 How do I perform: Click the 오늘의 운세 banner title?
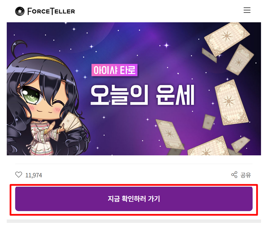[x=142, y=95]
